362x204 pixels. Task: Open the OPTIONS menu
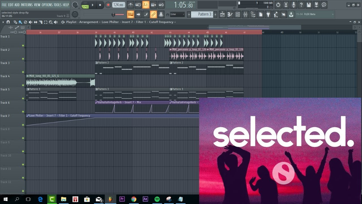point(47,5)
